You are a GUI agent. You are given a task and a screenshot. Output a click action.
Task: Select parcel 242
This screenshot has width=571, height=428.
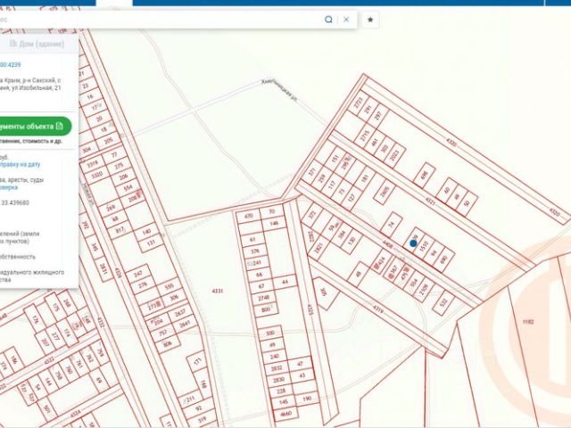point(138,274)
